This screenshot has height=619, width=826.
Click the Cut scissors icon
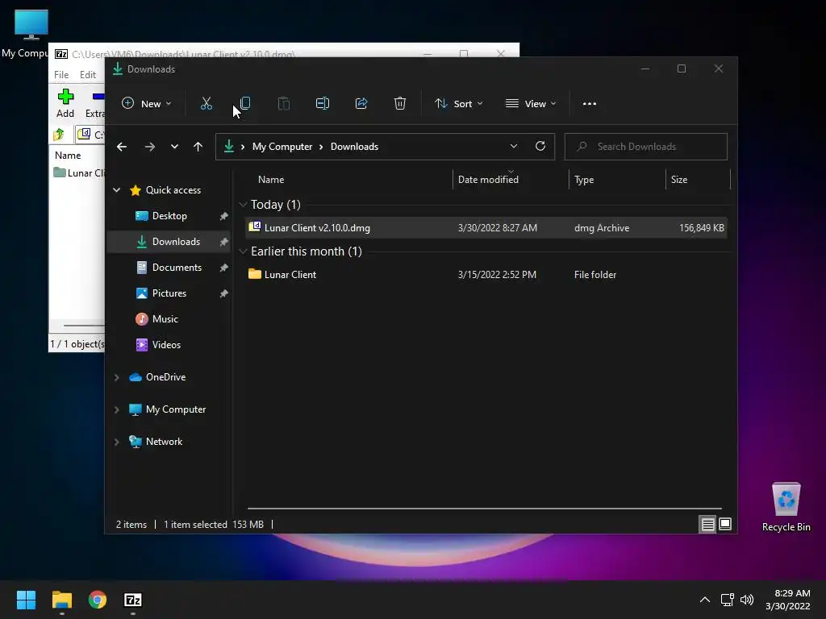click(x=206, y=104)
